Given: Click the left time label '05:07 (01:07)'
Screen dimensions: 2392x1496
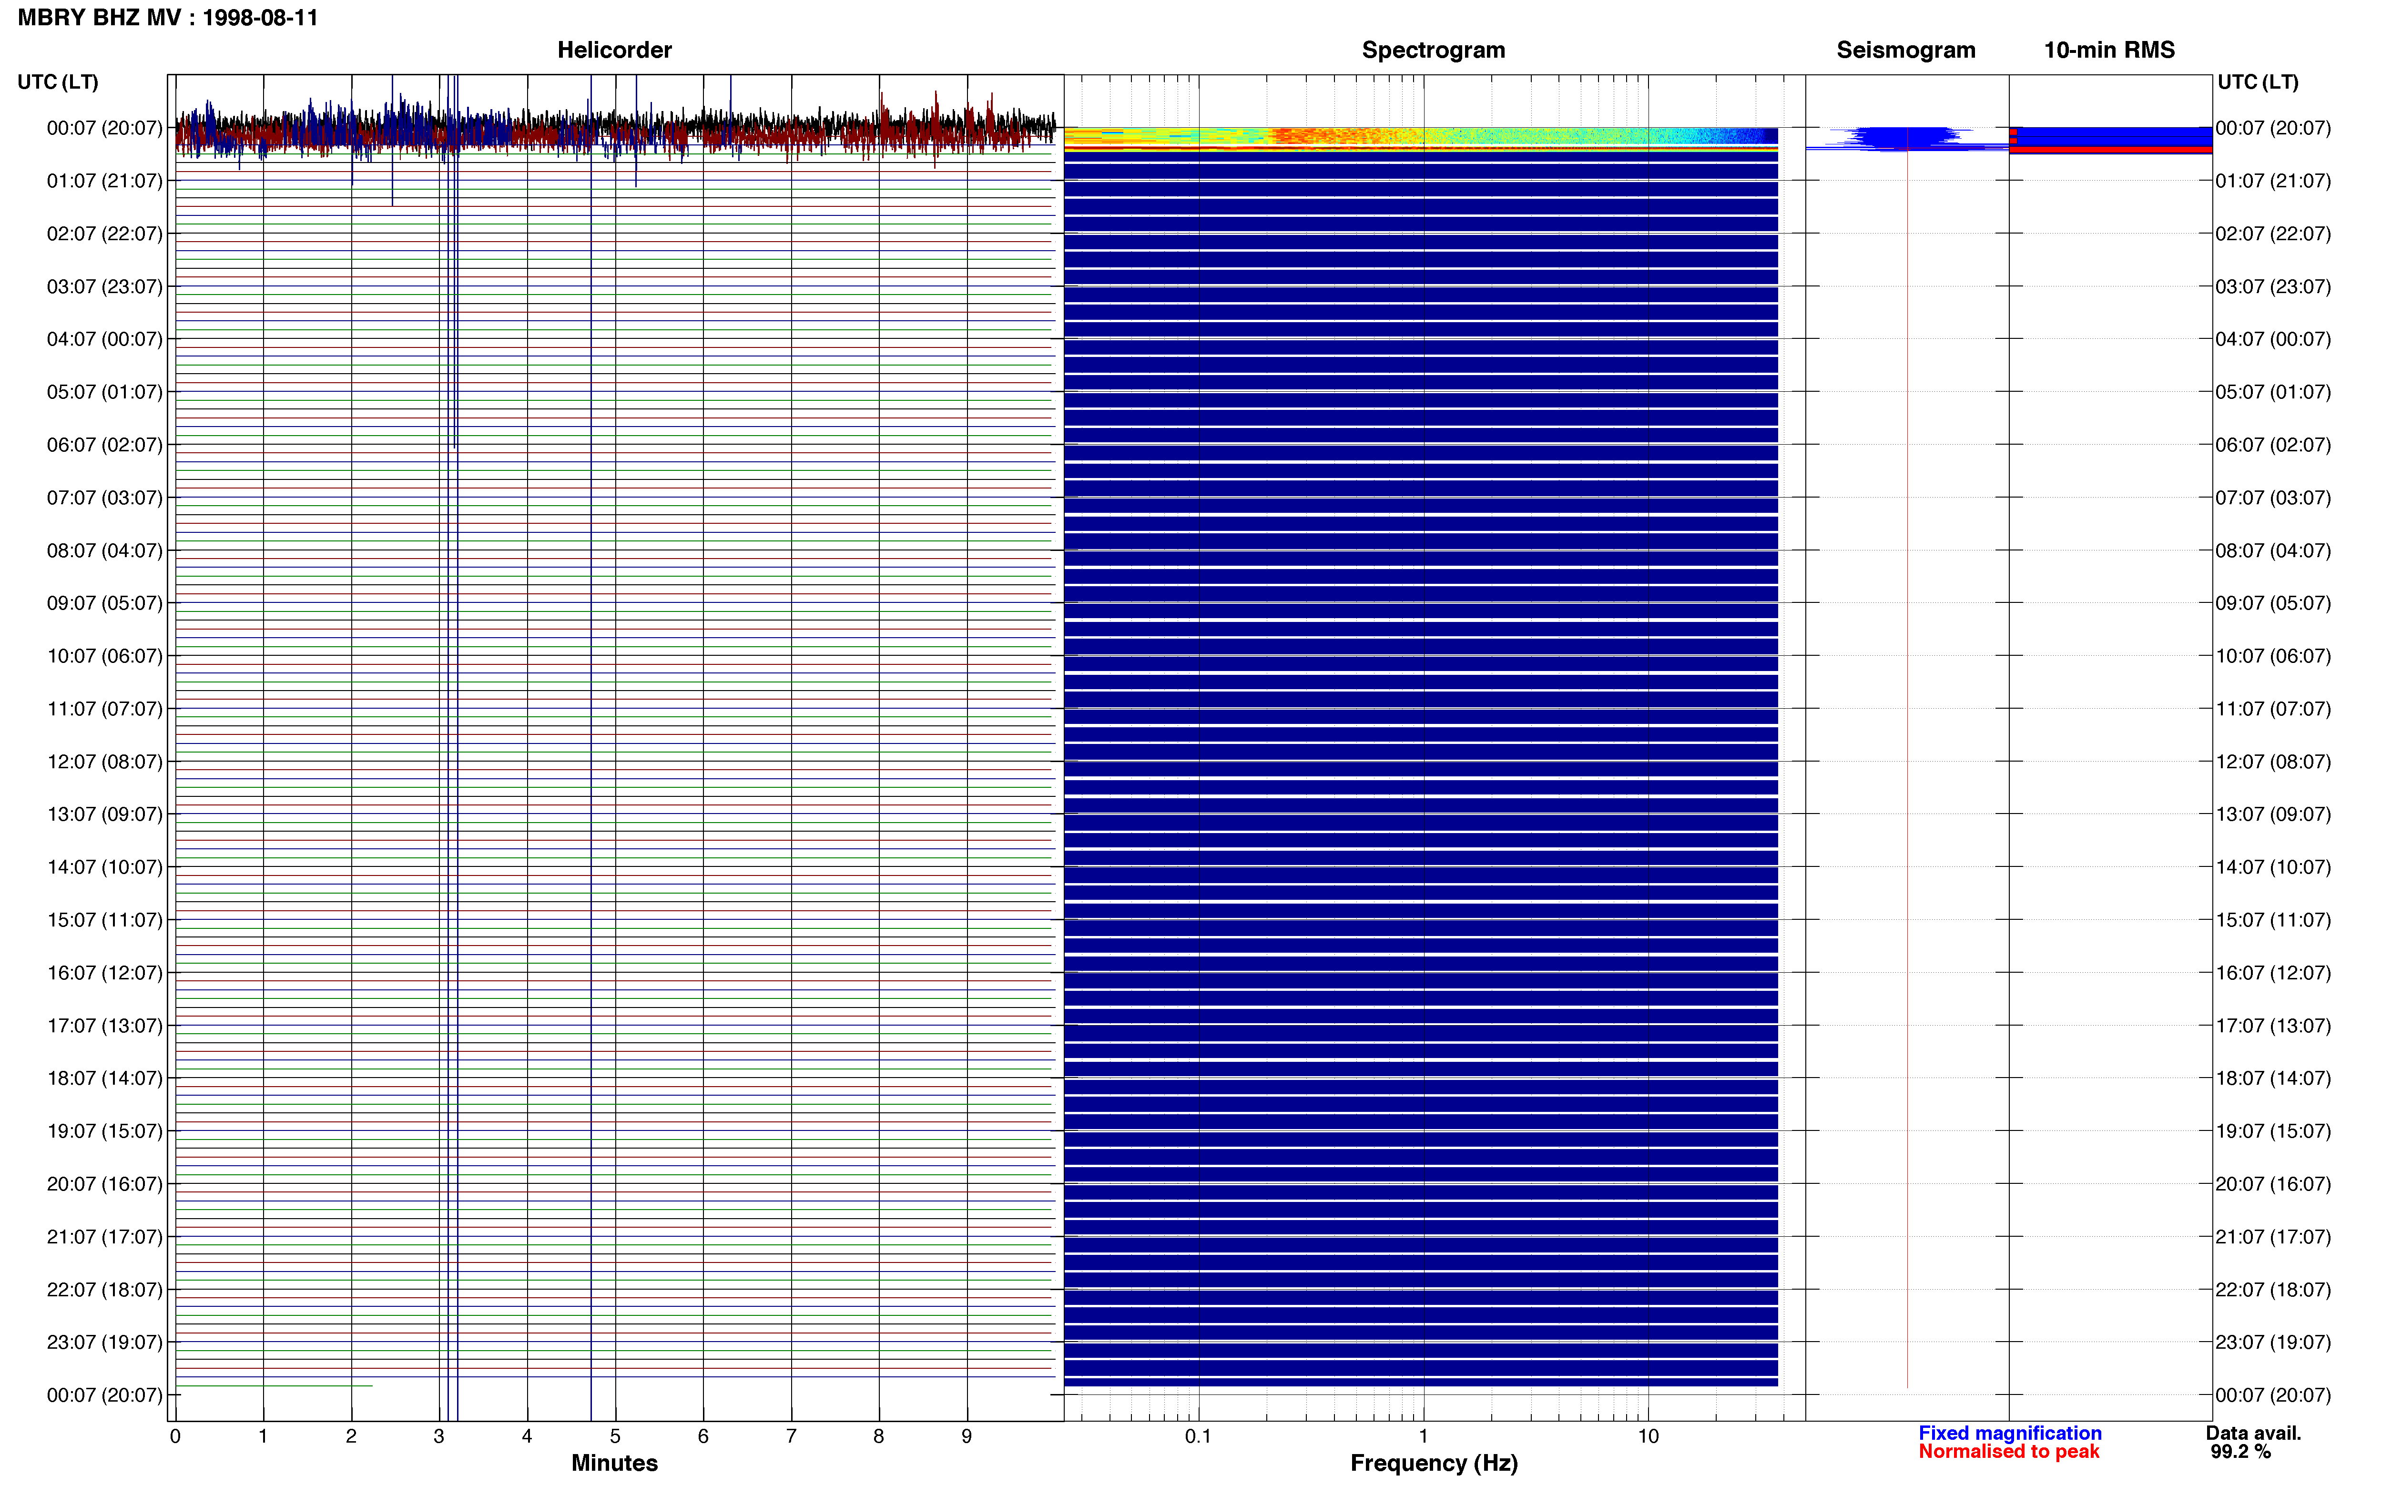Looking at the screenshot, I should coord(105,392).
